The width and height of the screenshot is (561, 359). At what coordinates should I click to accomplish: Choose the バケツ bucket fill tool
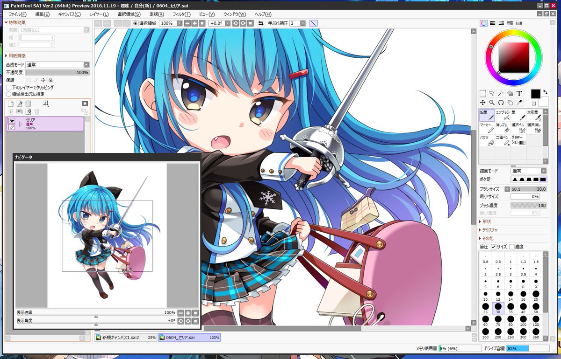click(x=487, y=140)
